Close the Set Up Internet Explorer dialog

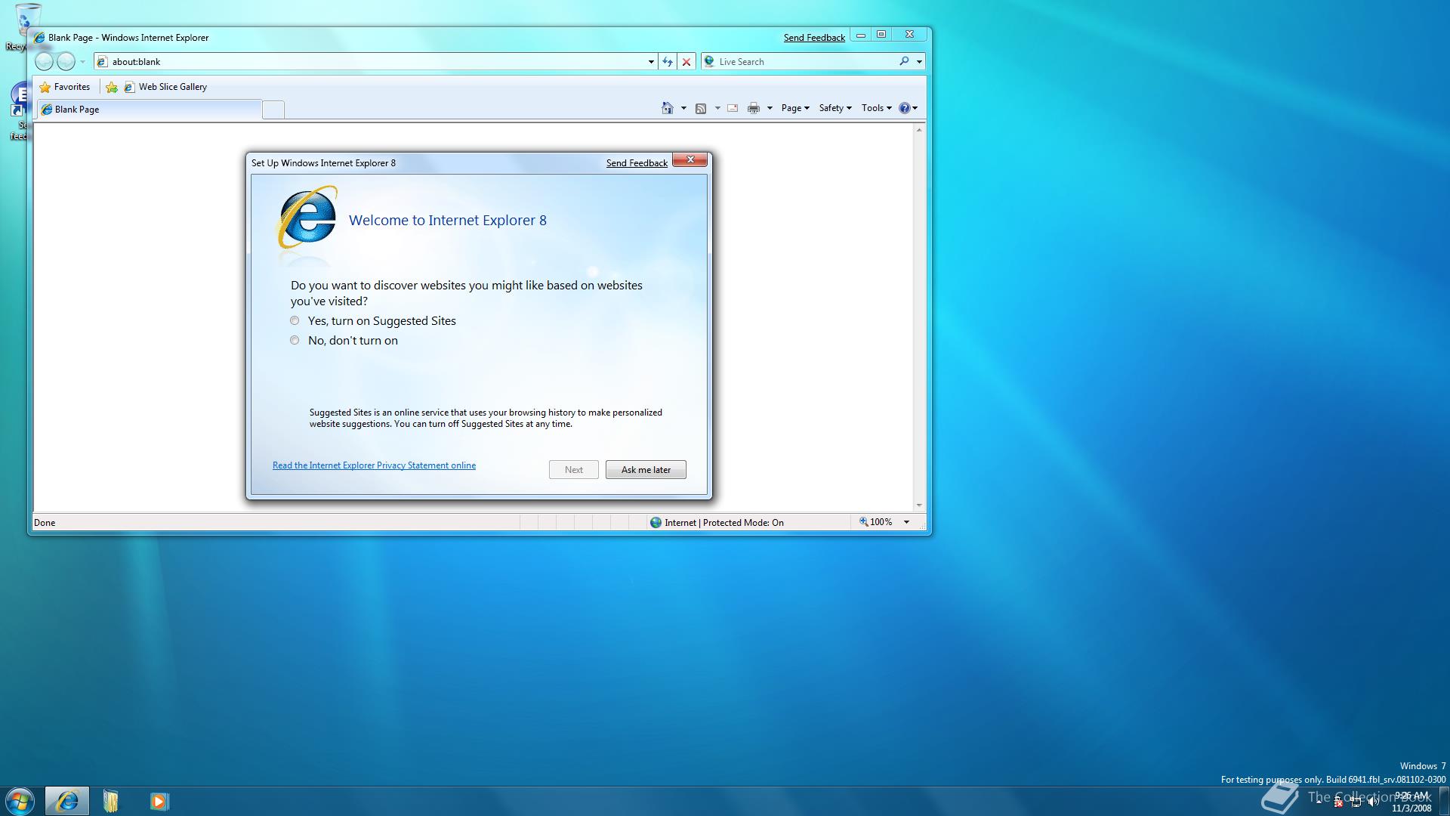pyautogui.click(x=690, y=159)
